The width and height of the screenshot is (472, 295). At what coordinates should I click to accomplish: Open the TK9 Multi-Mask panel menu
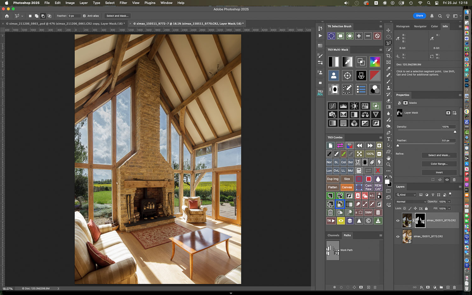(x=380, y=50)
